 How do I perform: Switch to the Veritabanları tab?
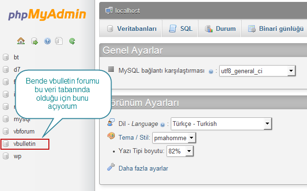[130, 29]
